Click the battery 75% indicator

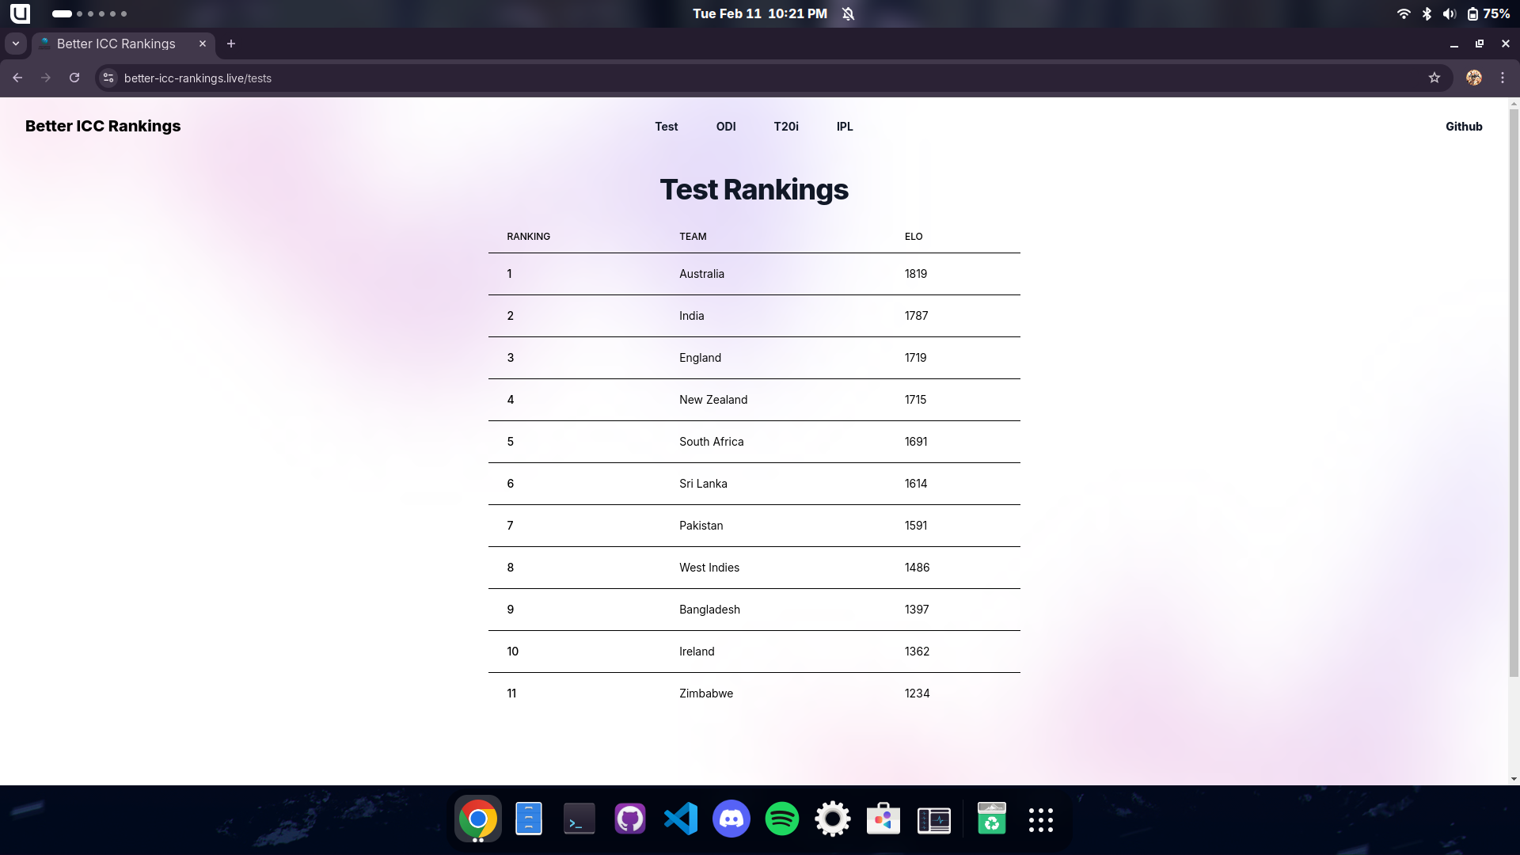(x=1488, y=13)
